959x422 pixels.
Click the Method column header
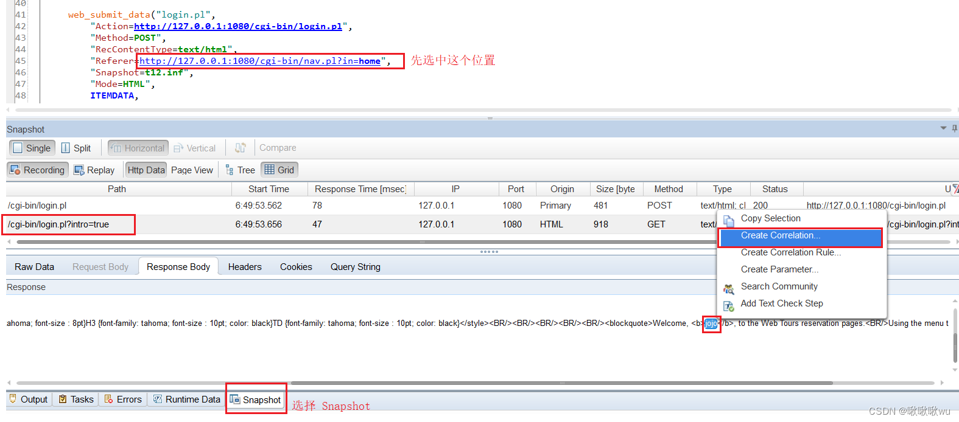pyautogui.click(x=669, y=189)
